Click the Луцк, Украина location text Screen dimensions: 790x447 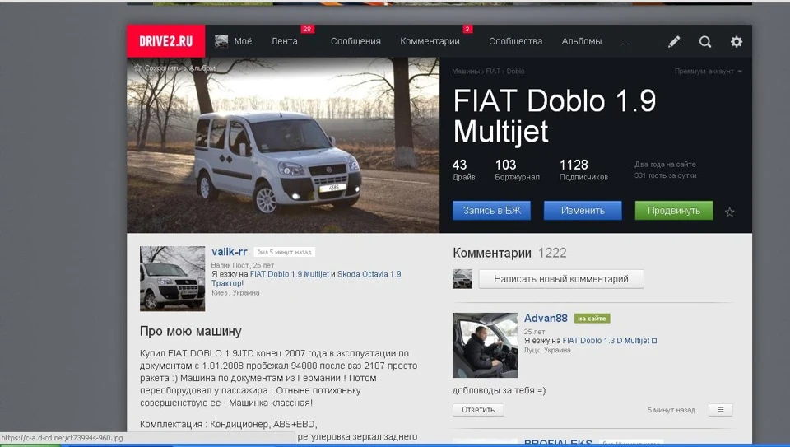[x=547, y=350]
